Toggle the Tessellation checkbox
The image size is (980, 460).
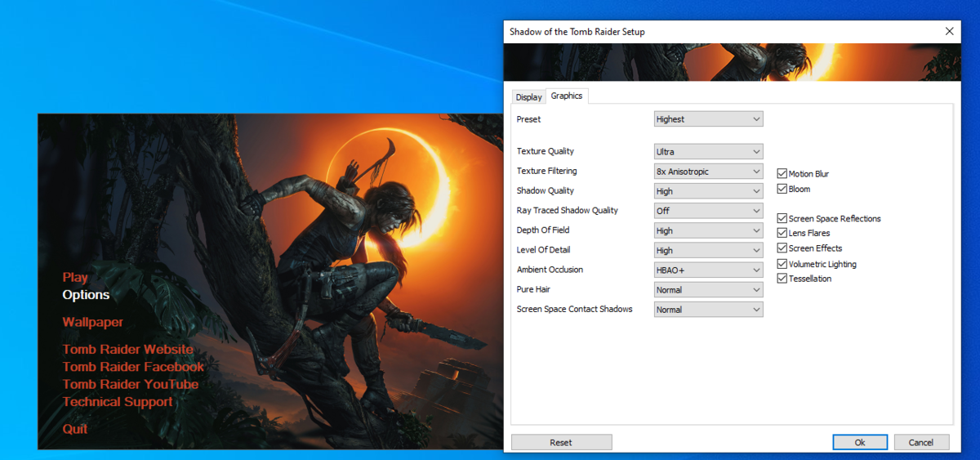[782, 279]
